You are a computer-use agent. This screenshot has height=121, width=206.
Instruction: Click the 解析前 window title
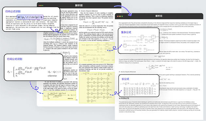click(x=79, y=5)
